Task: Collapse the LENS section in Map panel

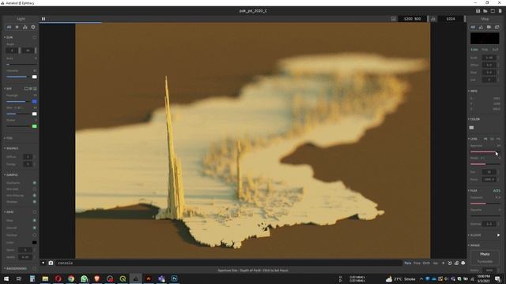Action: (x=473, y=139)
